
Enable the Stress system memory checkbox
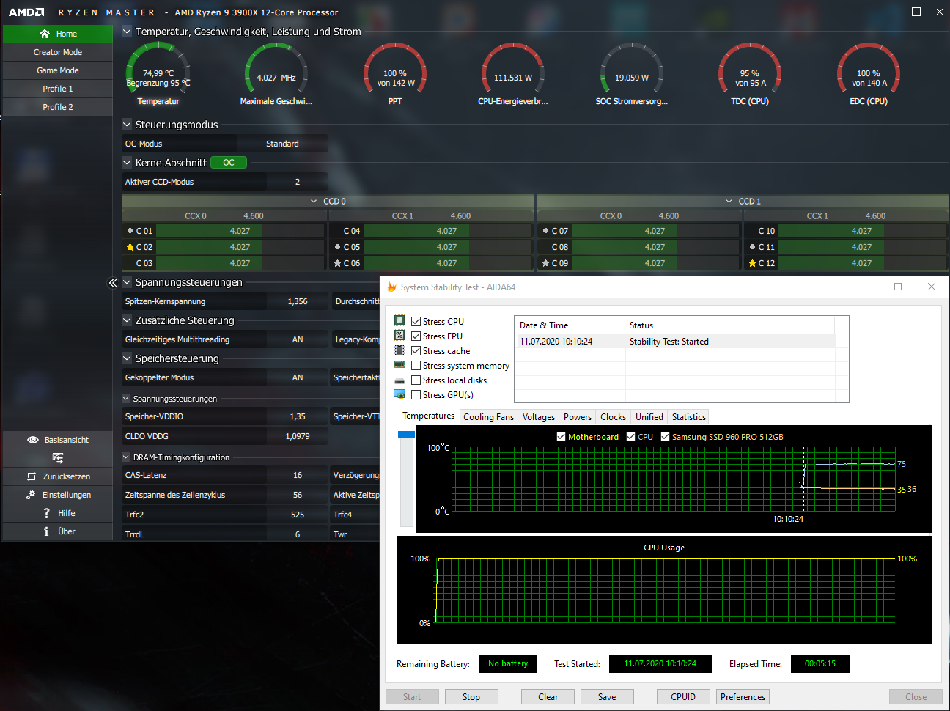[416, 366]
